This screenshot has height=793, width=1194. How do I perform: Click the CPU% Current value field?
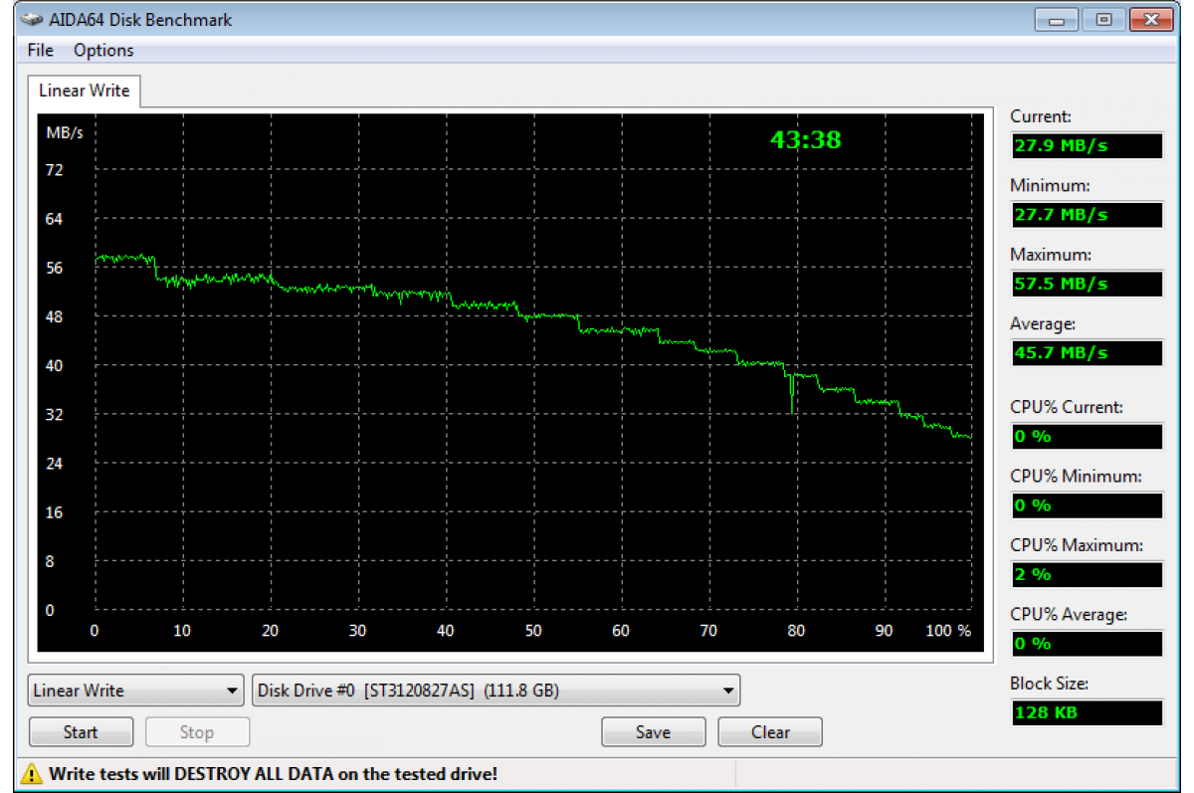click(x=1087, y=437)
